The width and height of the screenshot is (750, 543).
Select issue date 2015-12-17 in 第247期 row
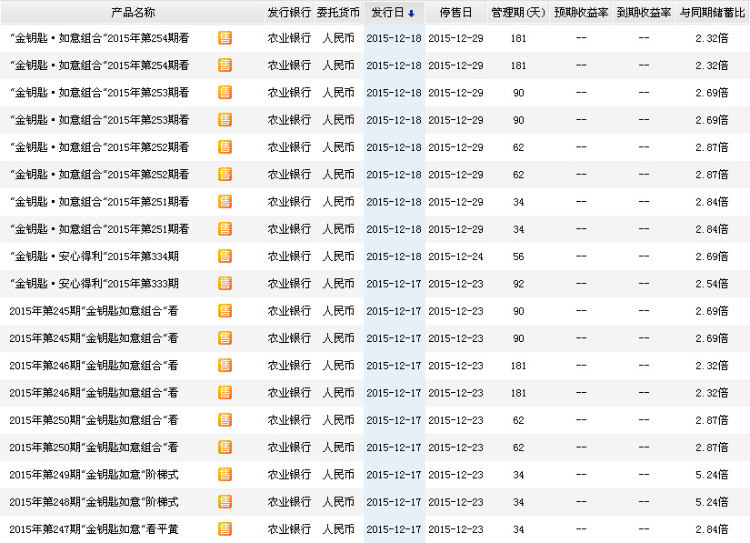[394, 529]
